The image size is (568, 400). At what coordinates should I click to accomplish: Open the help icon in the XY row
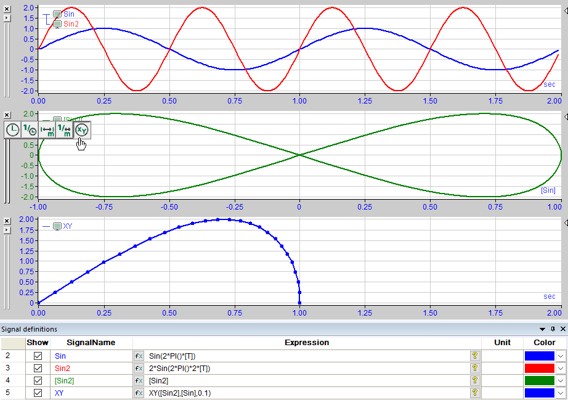475,393
